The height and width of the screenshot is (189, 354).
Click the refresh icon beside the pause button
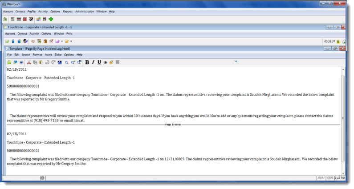point(344,41)
